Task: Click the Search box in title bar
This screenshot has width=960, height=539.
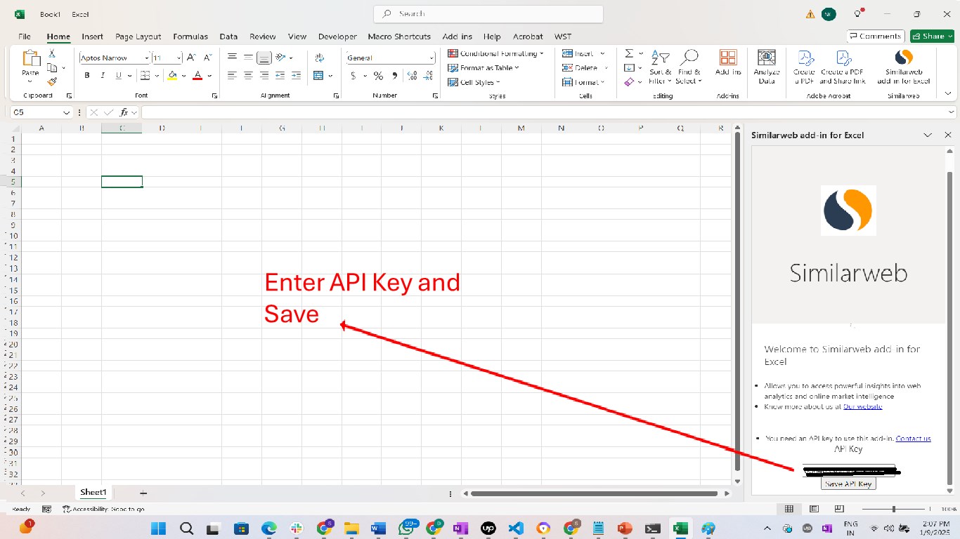Action: point(488,13)
